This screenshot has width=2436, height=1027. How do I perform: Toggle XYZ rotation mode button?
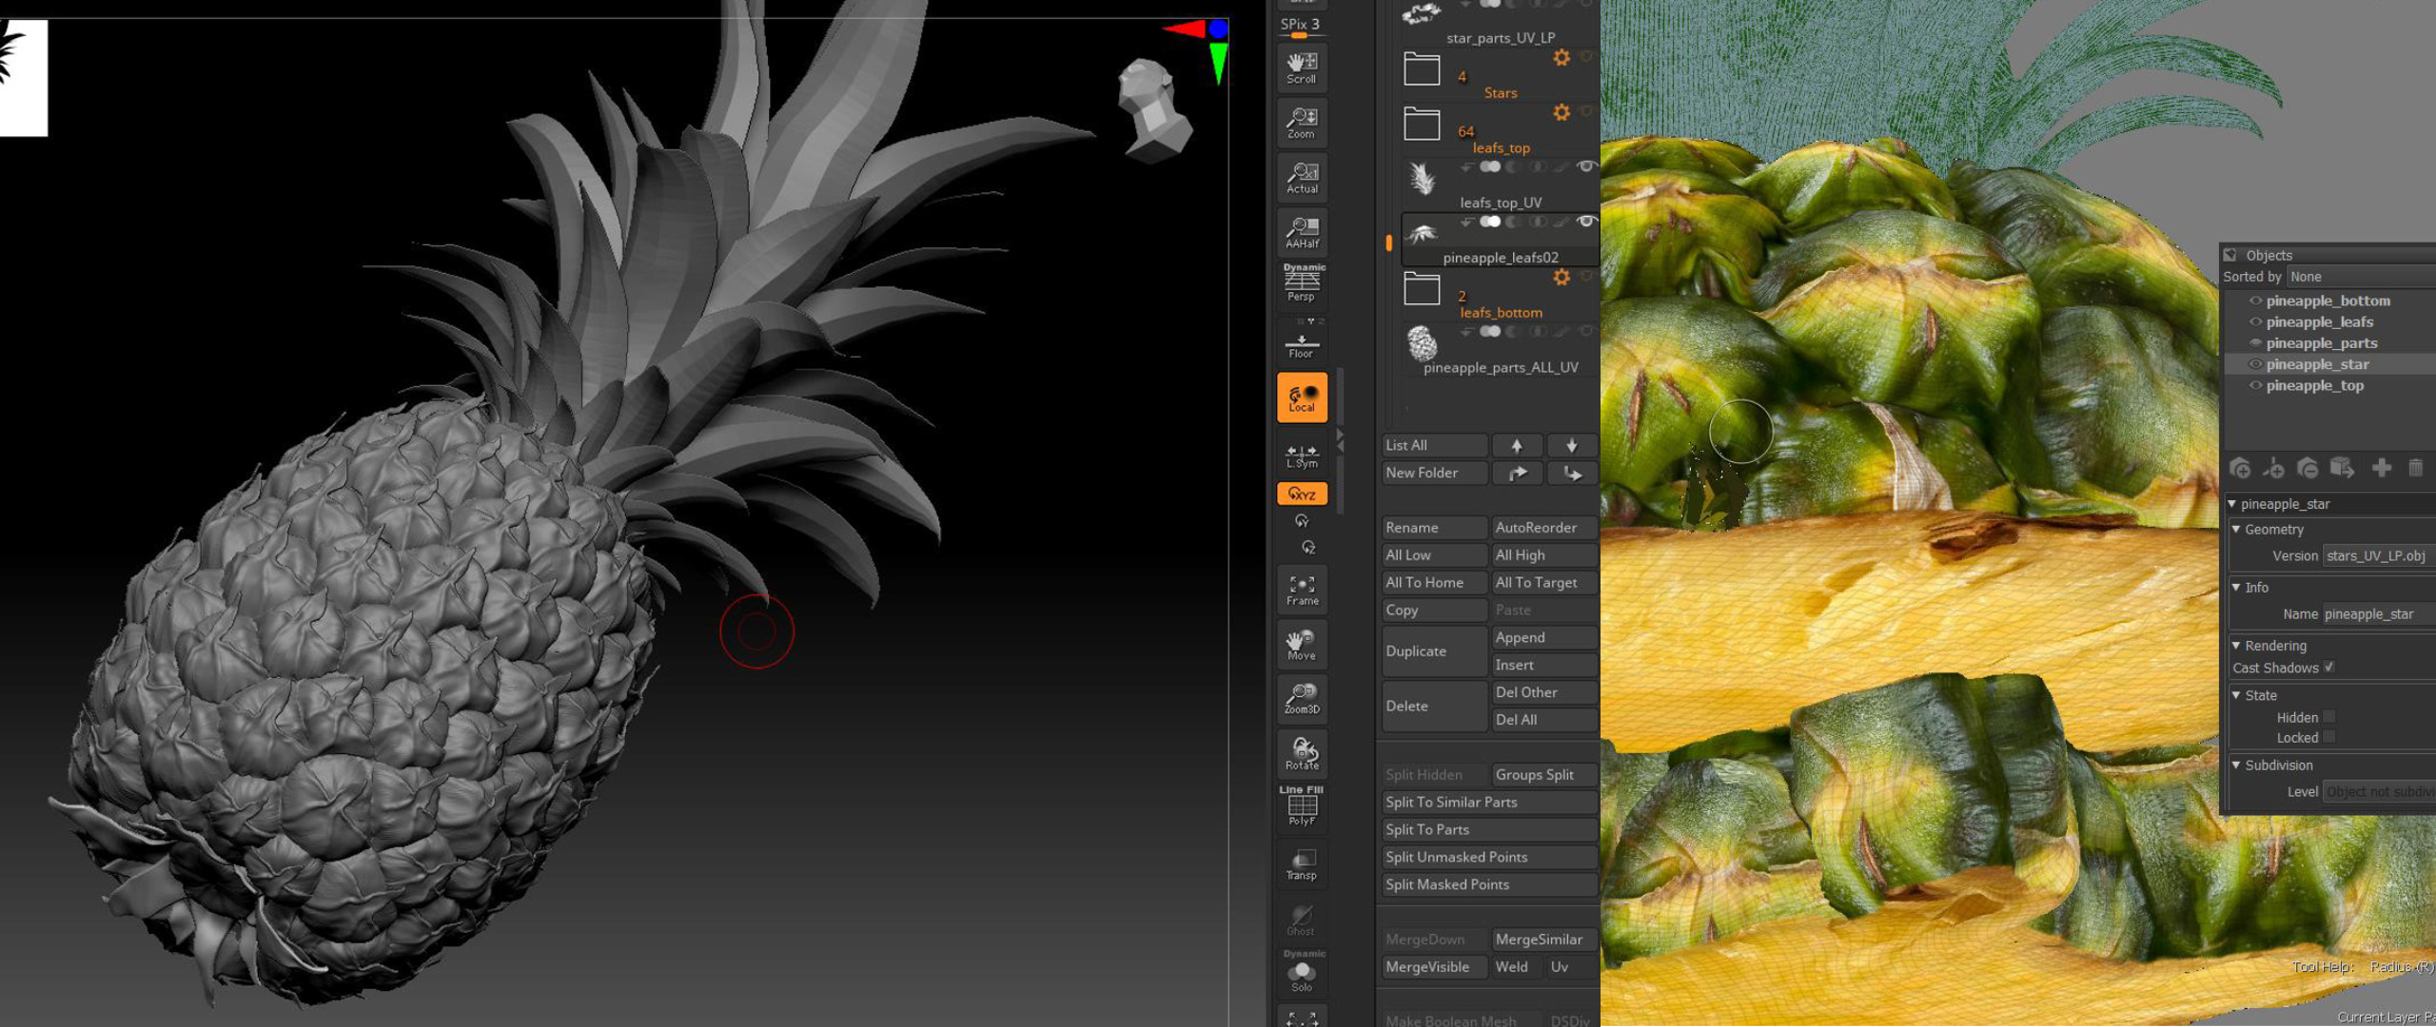tap(1302, 494)
